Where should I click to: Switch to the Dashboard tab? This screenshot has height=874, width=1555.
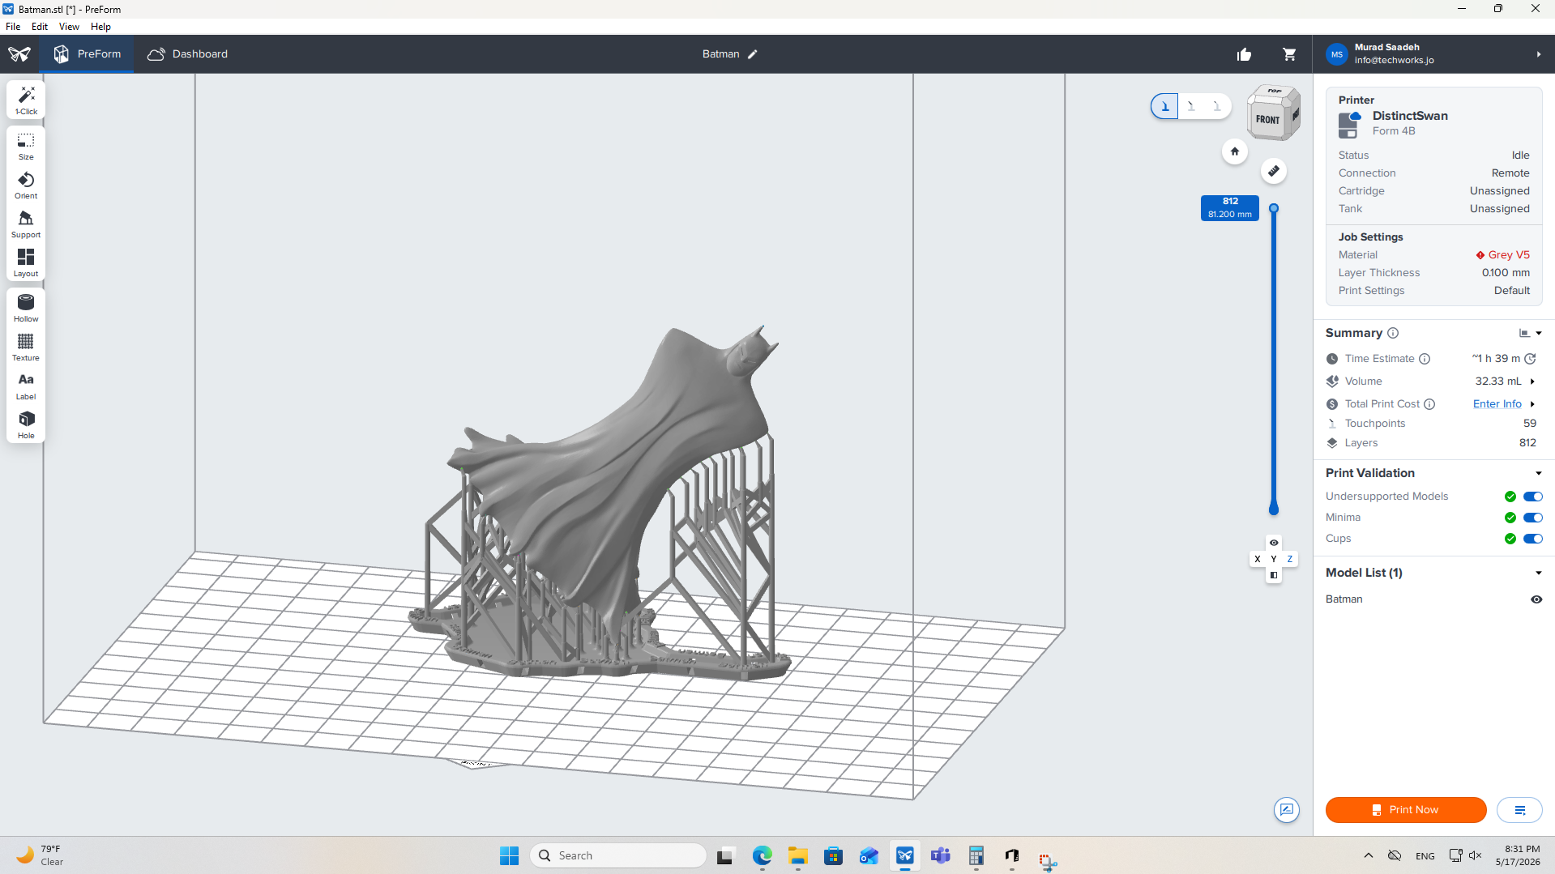(x=188, y=54)
